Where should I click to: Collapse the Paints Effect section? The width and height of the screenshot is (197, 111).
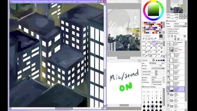point(167,21)
